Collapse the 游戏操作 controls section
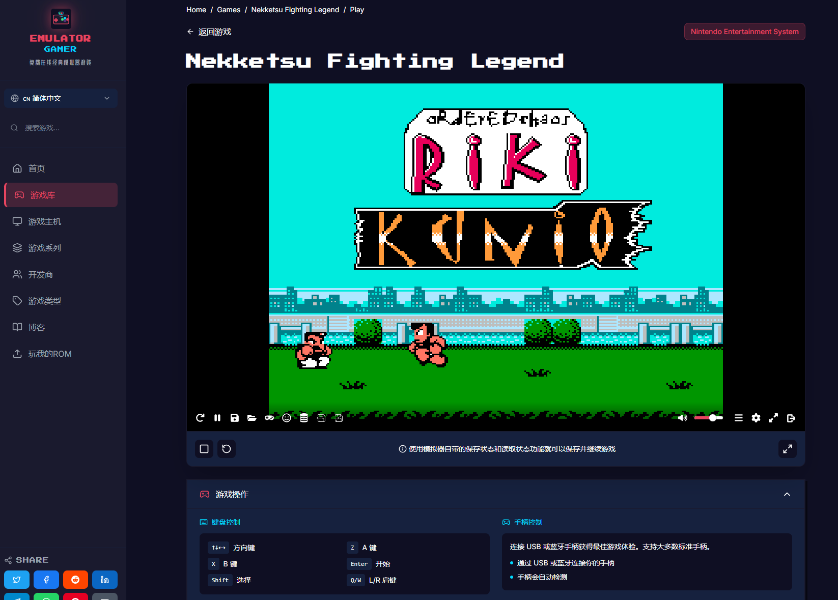Screen dimensions: 838x600 coord(787,494)
